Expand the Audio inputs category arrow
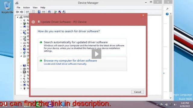 tap(21, 20)
